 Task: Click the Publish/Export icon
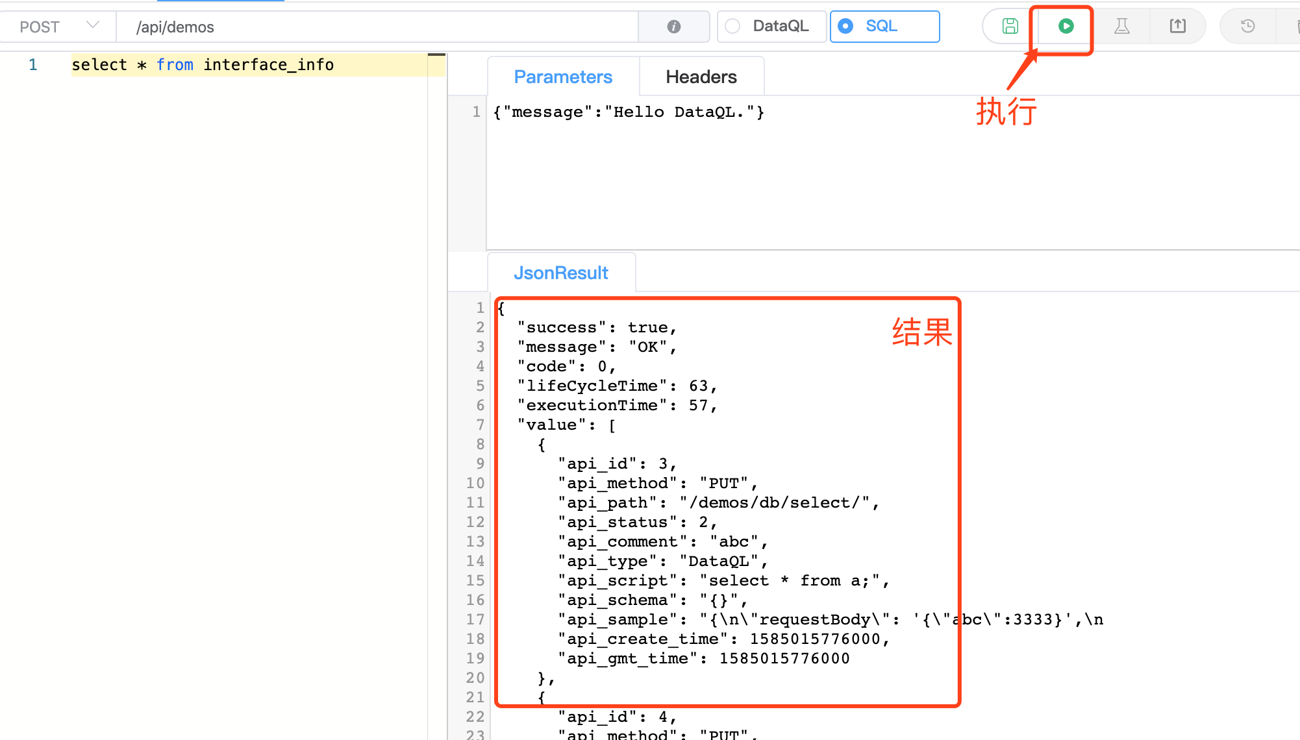coord(1177,26)
